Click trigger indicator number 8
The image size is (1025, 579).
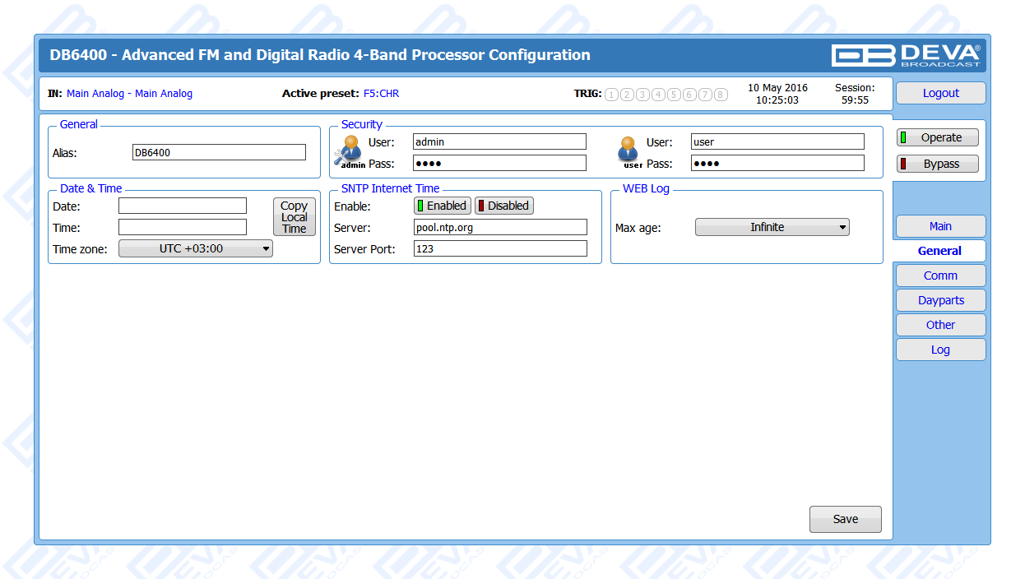(x=721, y=95)
